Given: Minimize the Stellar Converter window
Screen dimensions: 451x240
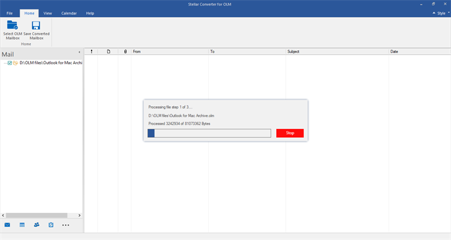Looking at the screenshot, I should tap(421, 4).
